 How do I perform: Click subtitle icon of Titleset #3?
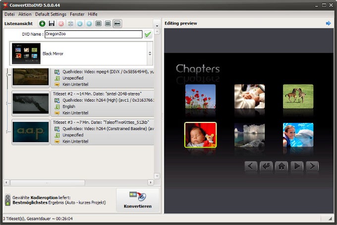click(57, 141)
